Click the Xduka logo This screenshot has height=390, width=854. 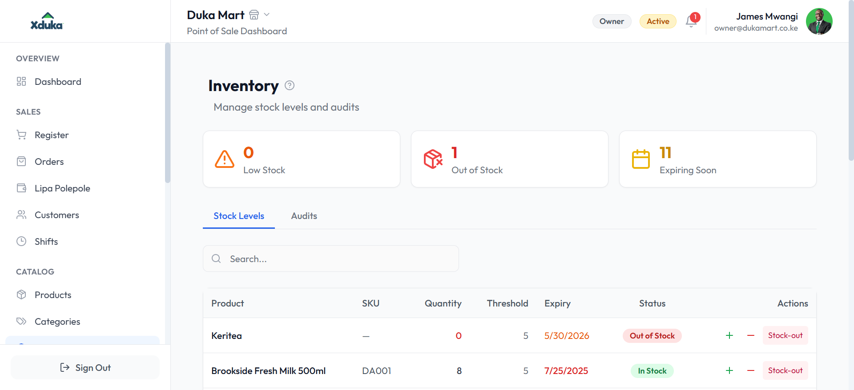(47, 21)
